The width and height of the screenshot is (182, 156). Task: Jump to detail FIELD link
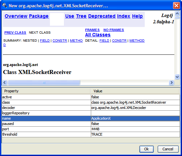[x=104, y=41]
